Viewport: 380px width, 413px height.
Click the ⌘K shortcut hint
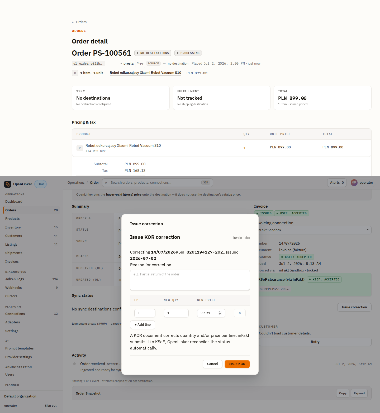pos(206,183)
